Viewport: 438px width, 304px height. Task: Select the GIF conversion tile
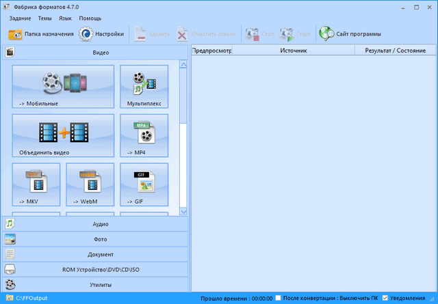pos(144,184)
